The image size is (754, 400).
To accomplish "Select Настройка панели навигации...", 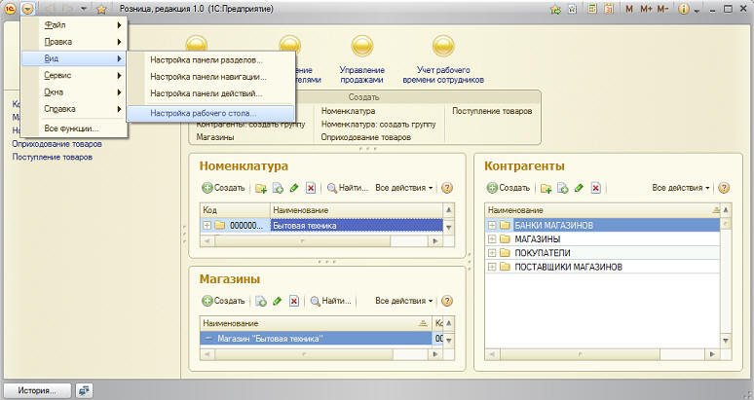I will [210, 77].
